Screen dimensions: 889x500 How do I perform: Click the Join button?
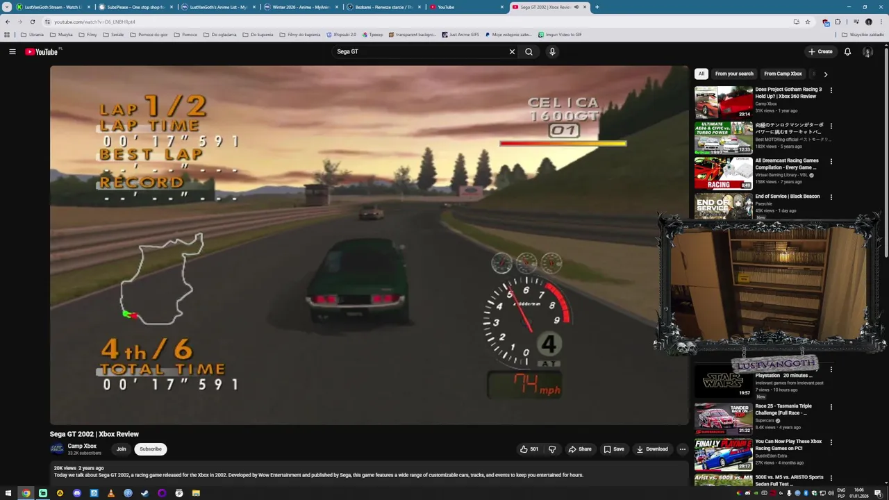(x=121, y=449)
